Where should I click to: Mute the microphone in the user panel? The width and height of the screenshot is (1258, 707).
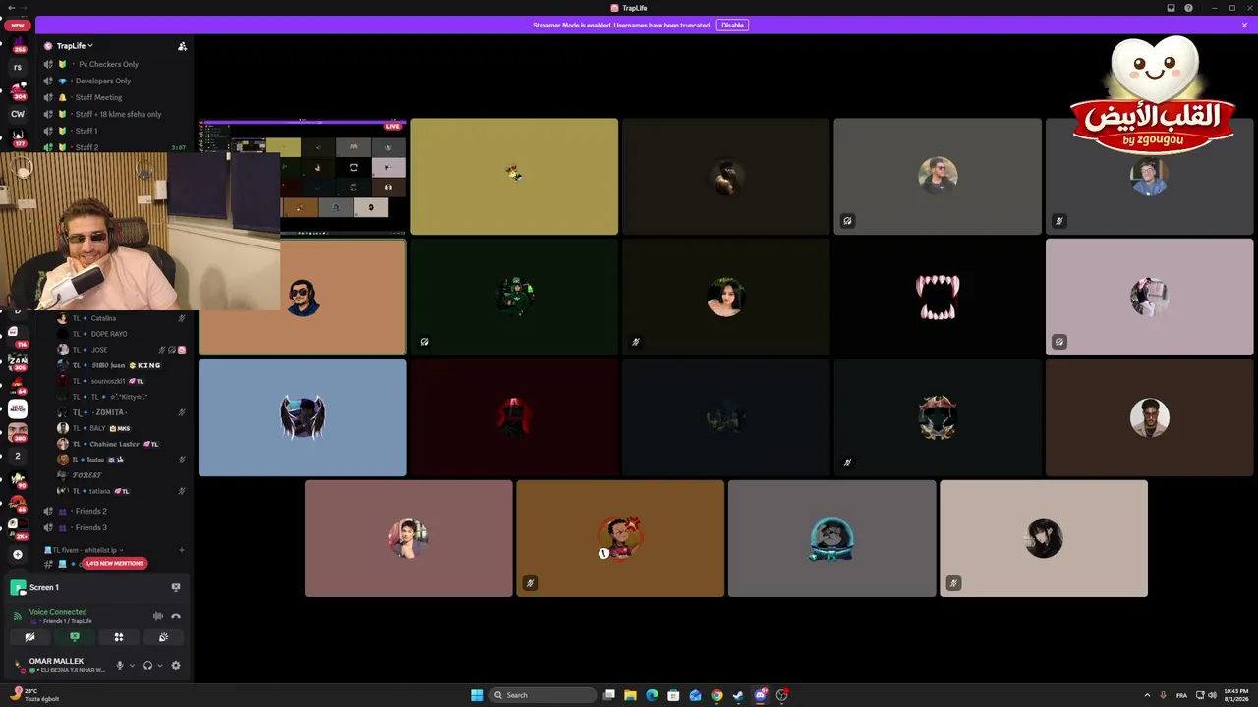pyautogui.click(x=120, y=665)
